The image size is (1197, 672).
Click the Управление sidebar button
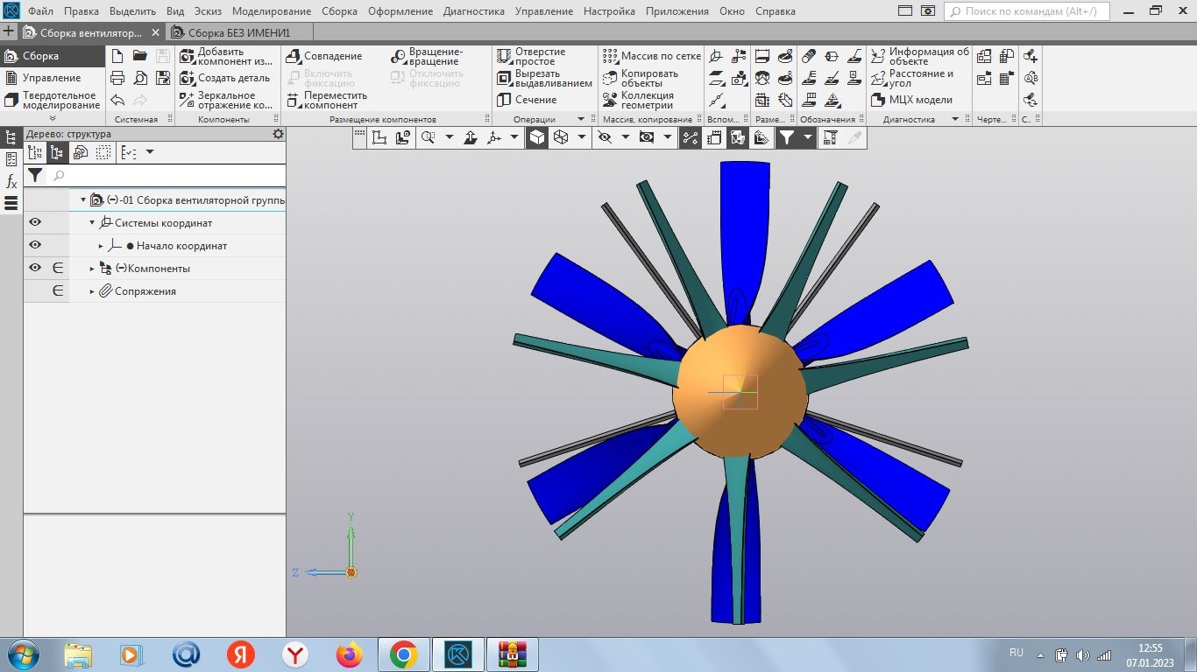(x=42, y=77)
